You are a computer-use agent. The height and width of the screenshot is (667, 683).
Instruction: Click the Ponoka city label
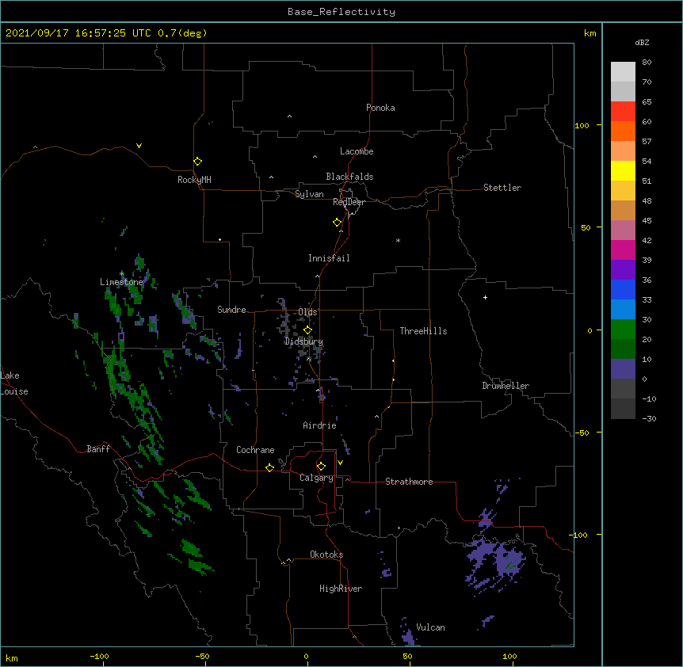(x=380, y=108)
